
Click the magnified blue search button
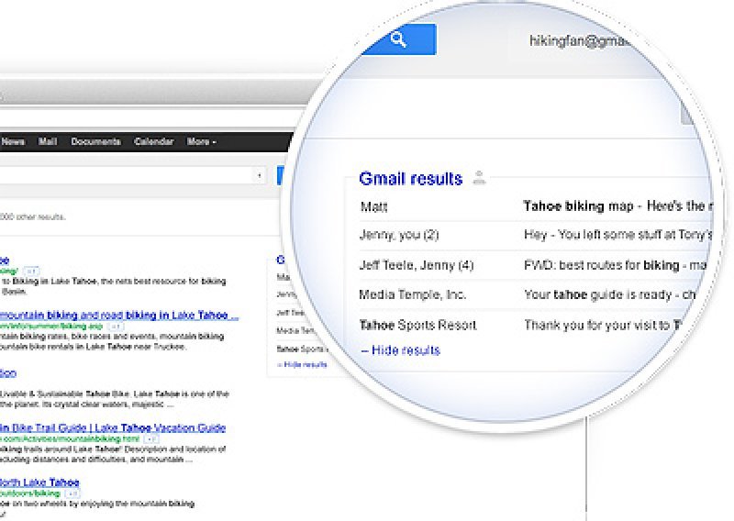pos(399,39)
